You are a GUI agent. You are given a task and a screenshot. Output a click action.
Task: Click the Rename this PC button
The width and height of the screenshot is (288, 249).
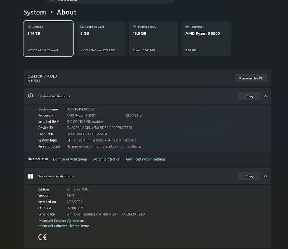coord(251,78)
